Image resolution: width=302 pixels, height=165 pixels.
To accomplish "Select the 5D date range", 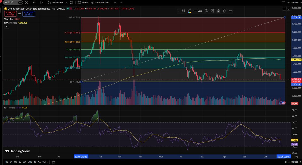I will (x=11, y=162).
